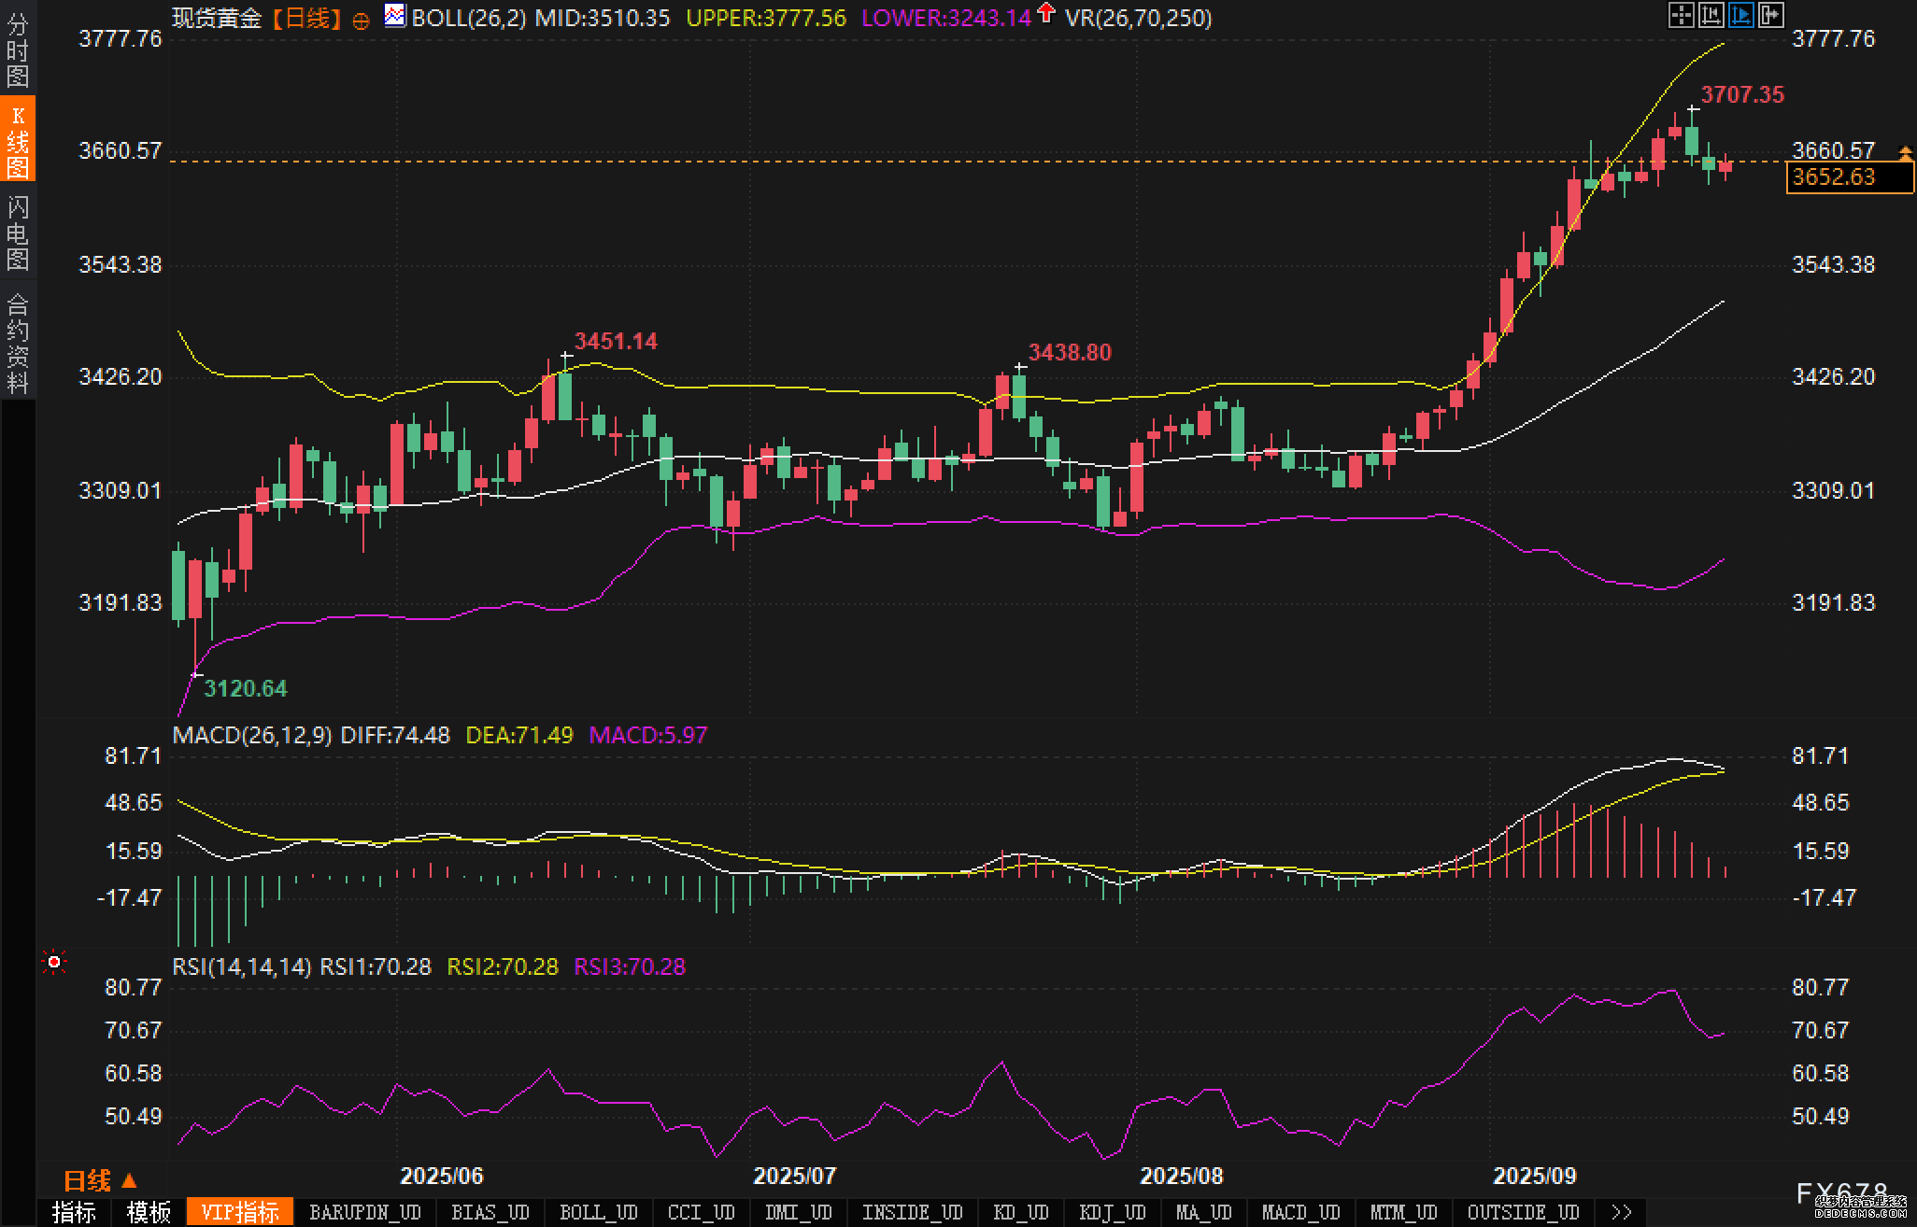
Task: Click the RSI3:70.28 value
Action: 630,966
